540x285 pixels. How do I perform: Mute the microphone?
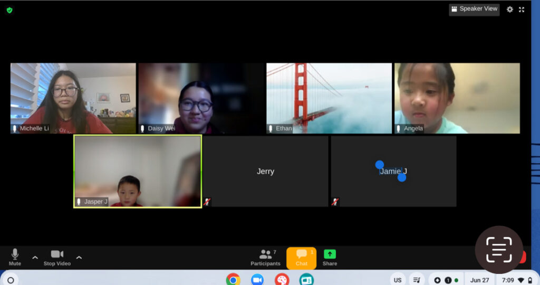[15, 258]
